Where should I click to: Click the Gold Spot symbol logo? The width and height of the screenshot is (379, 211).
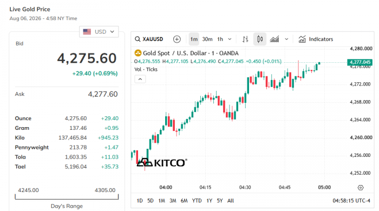click(x=138, y=53)
